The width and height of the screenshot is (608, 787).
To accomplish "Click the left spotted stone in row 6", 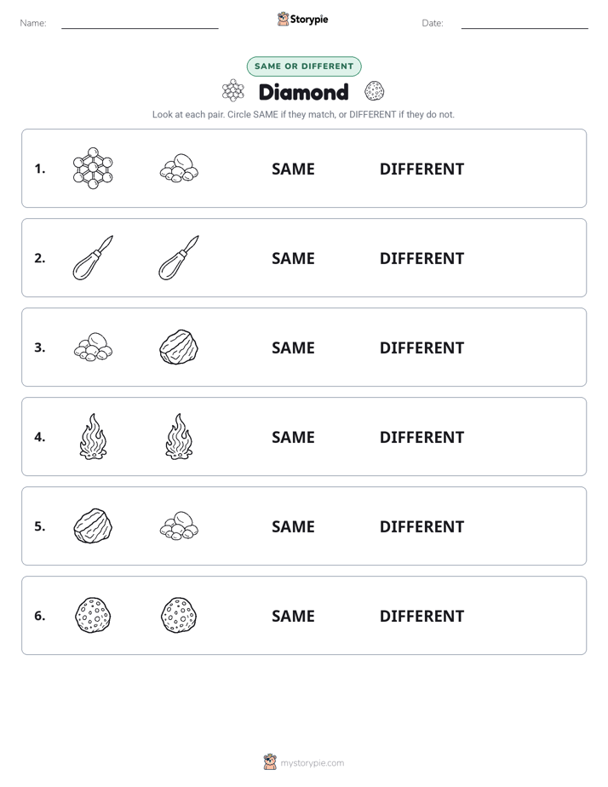I will point(93,615).
